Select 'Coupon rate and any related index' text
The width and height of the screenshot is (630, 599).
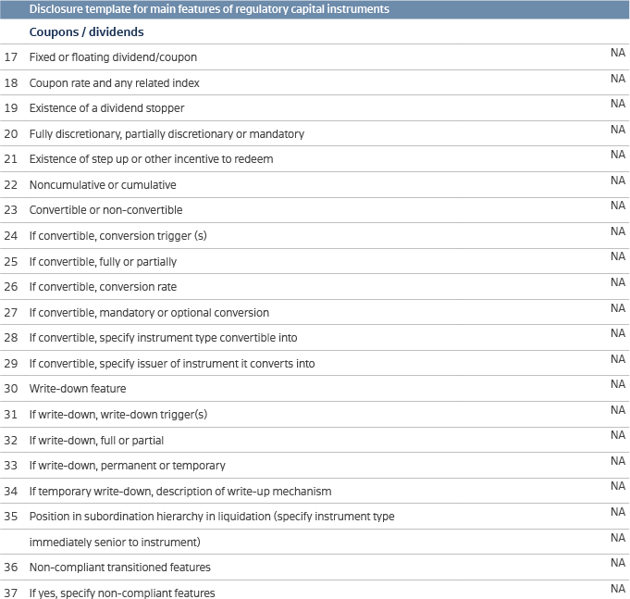114,83
